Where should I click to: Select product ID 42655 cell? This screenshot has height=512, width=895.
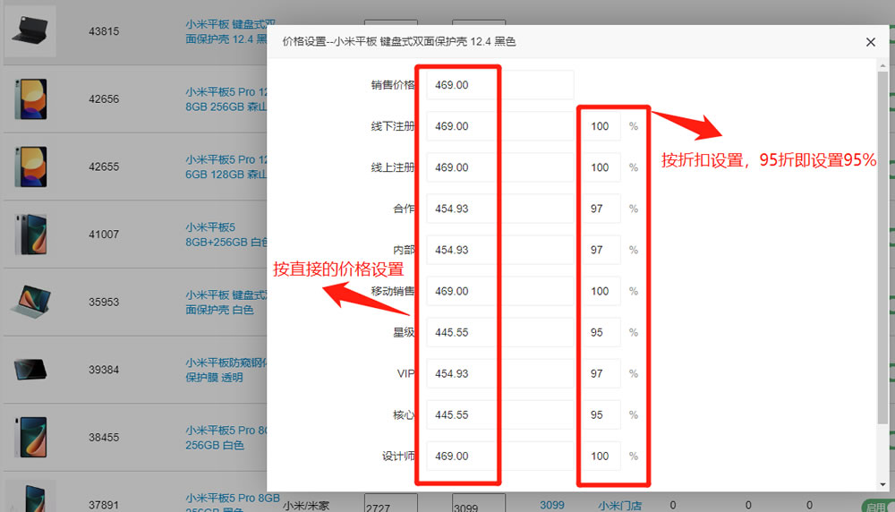click(x=104, y=166)
